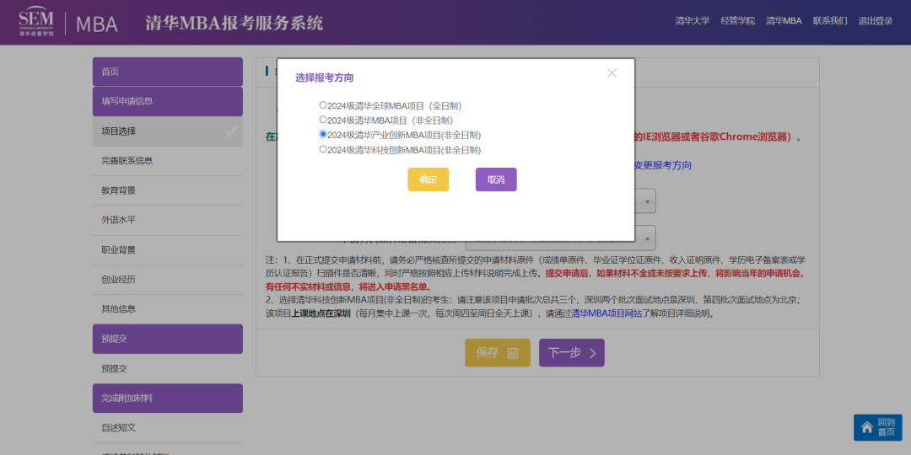Click the 清华MBA报考服务系统 title
This screenshot has width=911, height=455.
point(234,24)
